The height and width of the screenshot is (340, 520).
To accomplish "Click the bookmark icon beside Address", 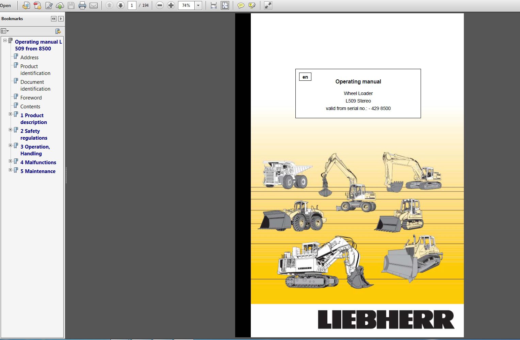I will (x=16, y=56).
